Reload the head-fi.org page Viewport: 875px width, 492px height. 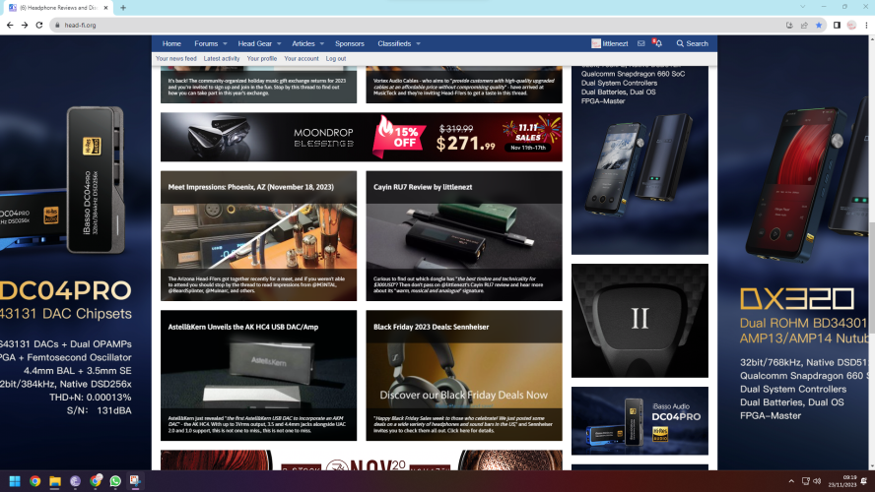(x=39, y=25)
